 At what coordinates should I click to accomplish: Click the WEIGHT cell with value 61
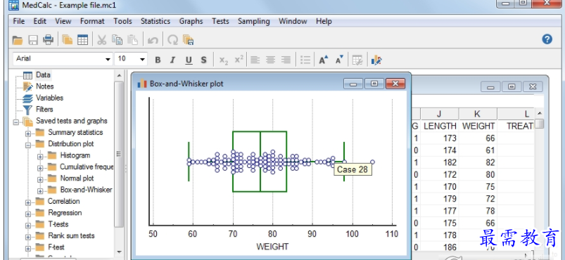pyautogui.click(x=478, y=150)
